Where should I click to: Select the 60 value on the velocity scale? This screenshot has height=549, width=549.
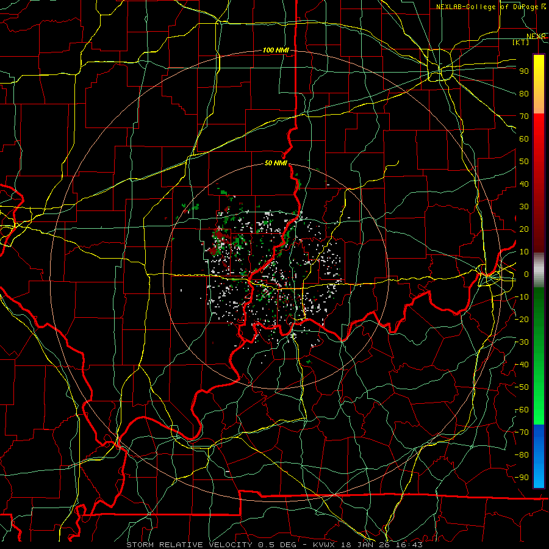pos(524,139)
